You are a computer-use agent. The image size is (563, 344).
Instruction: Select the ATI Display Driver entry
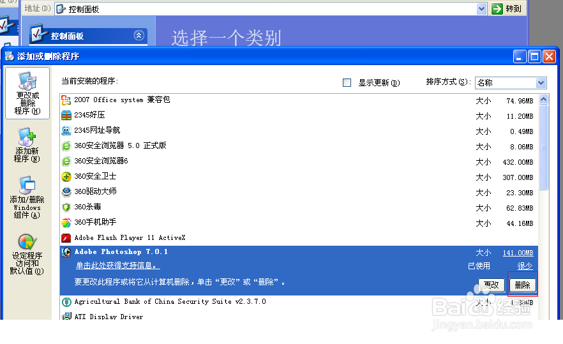(x=299, y=316)
